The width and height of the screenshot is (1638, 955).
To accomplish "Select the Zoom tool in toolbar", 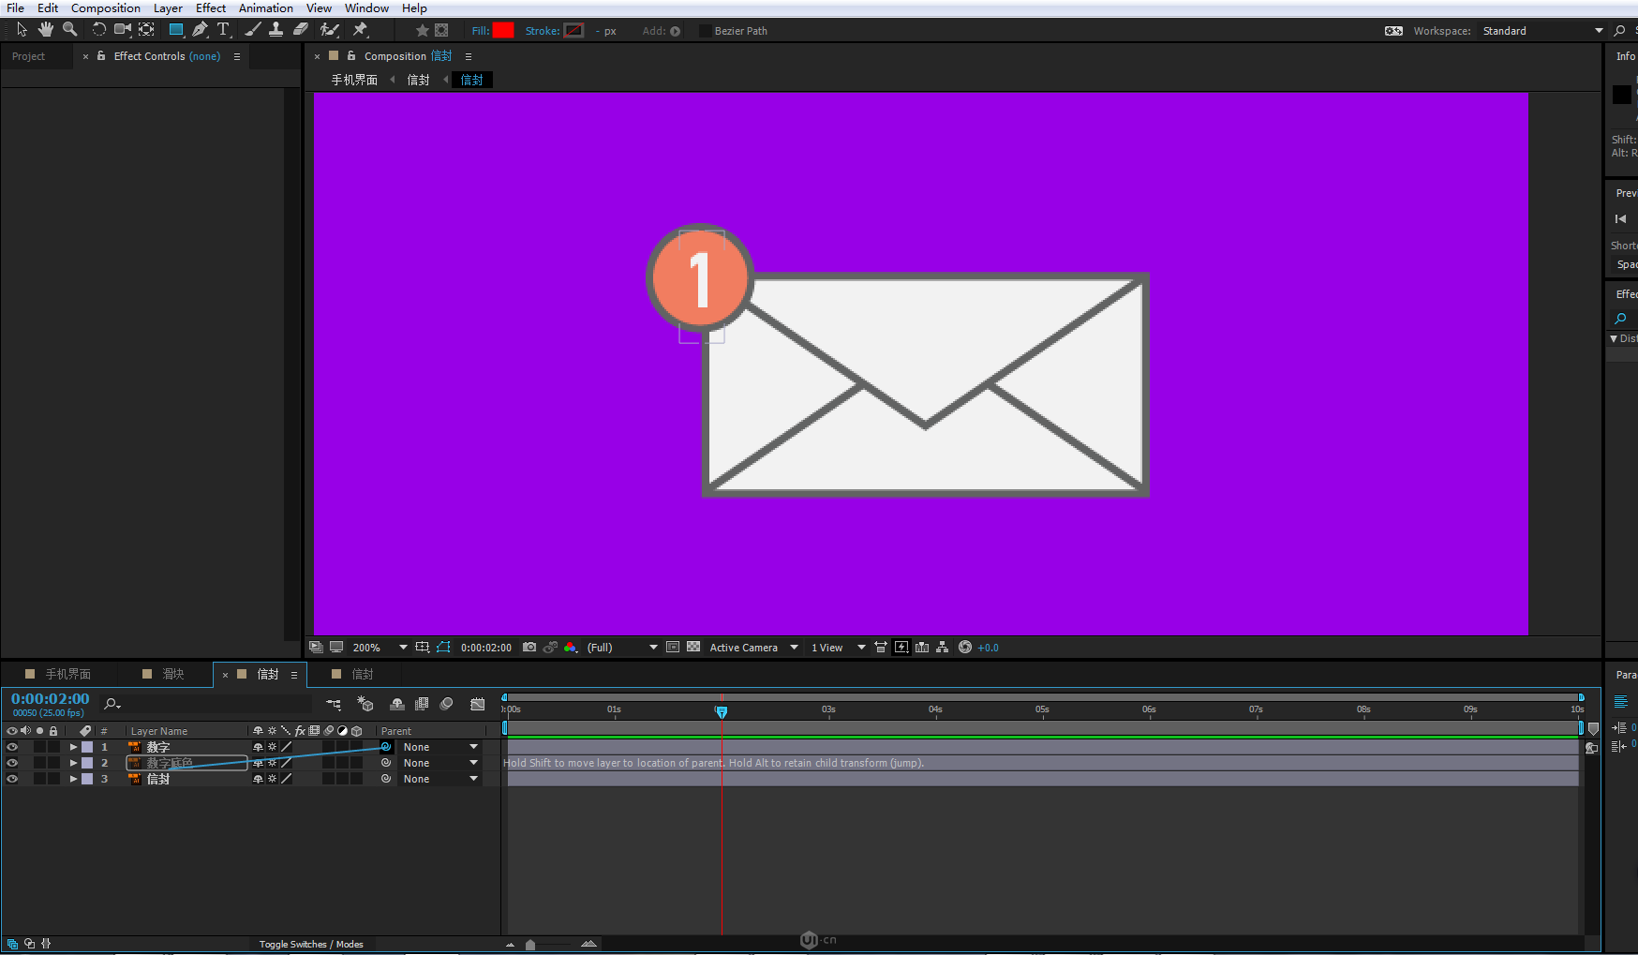I will pyautogui.click(x=69, y=30).
